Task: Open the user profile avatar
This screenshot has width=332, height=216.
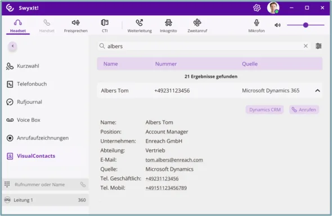Action: click(x=273, y=8)
